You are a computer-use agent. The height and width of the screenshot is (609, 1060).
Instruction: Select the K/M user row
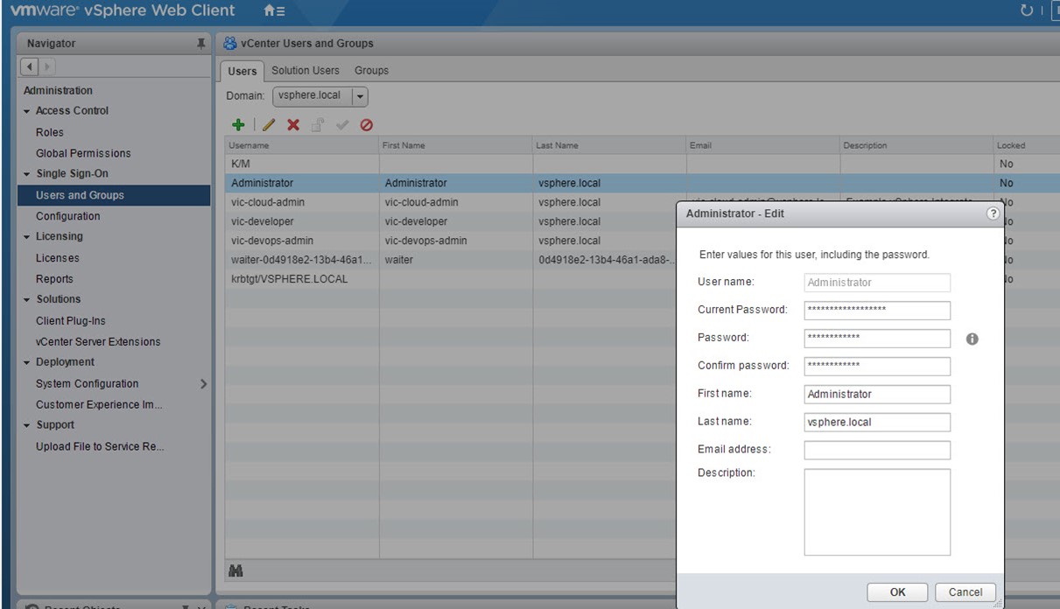[x=642, y=164]
